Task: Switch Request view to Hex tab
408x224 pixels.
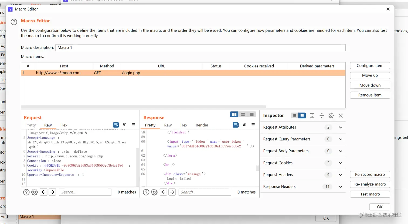Action: (x=64, y=125)
